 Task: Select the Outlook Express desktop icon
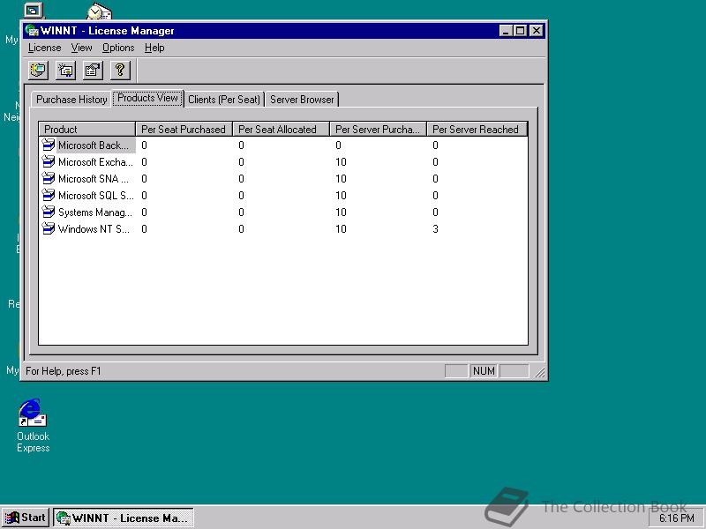pyautogui.click(x=33, y=425)
